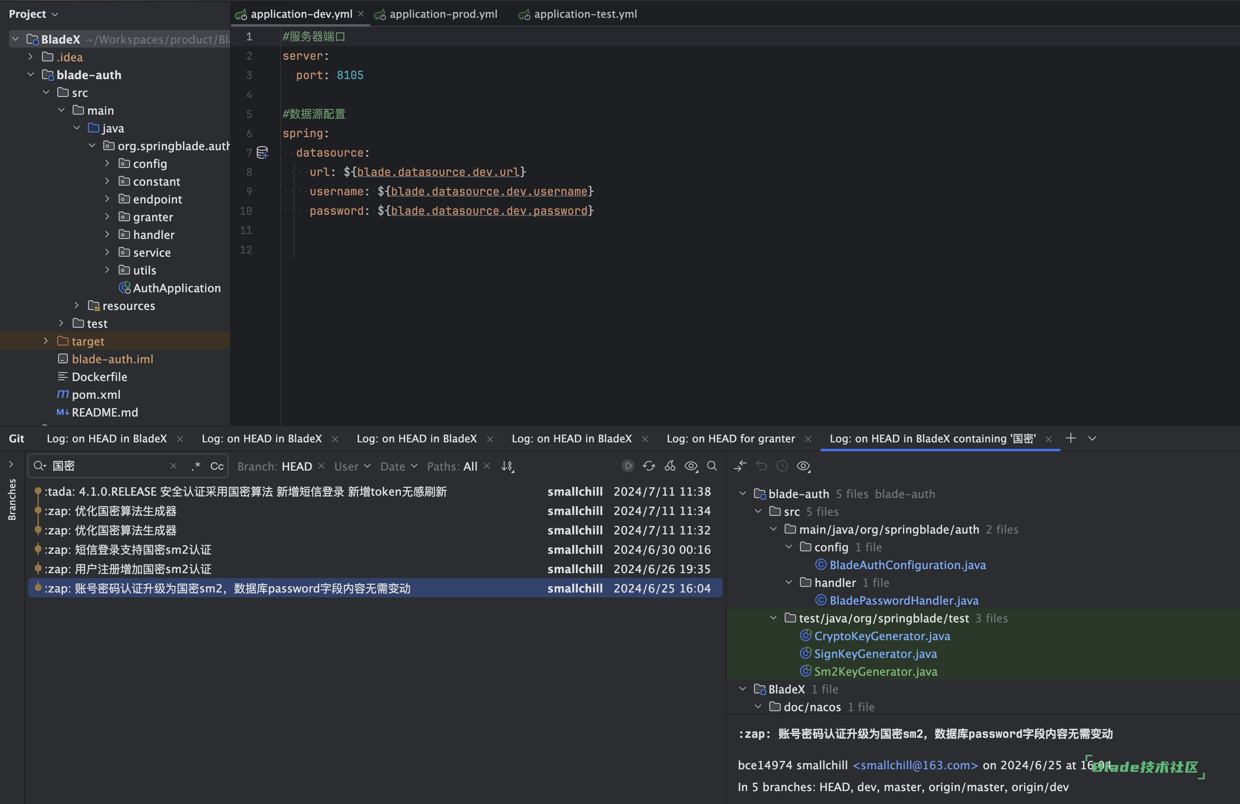Viewport: 1240px width, 804px height.
Task: Click the datasource gutter icon on line 7
Action: tap(262, 152)
